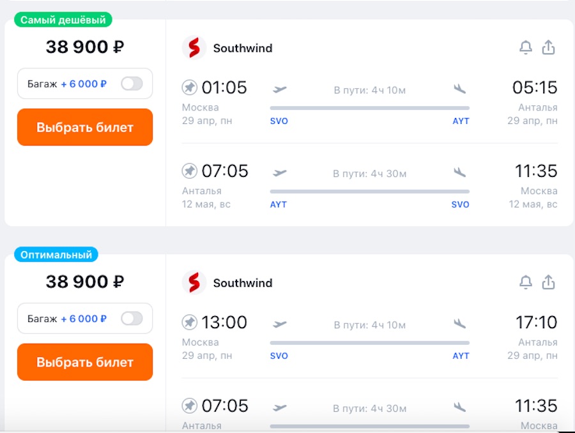The width and height of the screenshot is (575, 433).
Task: Click the Southwind logo on the cheapest ticket
Action: [194, 48]
